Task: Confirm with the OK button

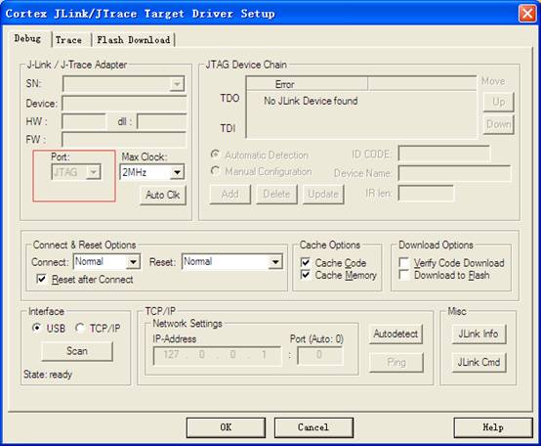Action: coord(226,427)
